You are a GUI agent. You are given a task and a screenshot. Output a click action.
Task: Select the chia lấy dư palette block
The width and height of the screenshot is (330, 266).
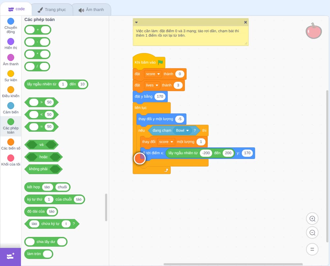coord(46,242)
